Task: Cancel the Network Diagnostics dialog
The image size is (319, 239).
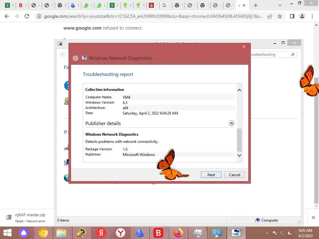Action: point(234,175)
